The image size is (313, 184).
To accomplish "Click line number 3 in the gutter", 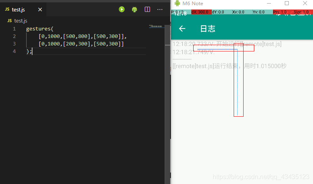I will (14, 44).
